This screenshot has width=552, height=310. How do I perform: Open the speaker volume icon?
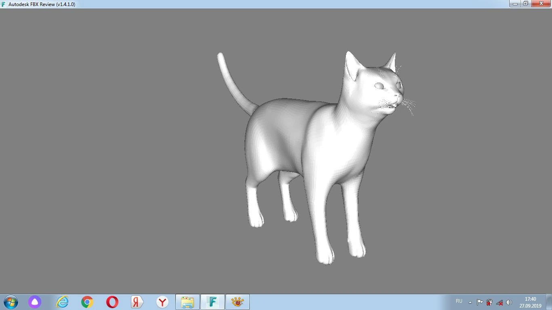tap(509, 302)
